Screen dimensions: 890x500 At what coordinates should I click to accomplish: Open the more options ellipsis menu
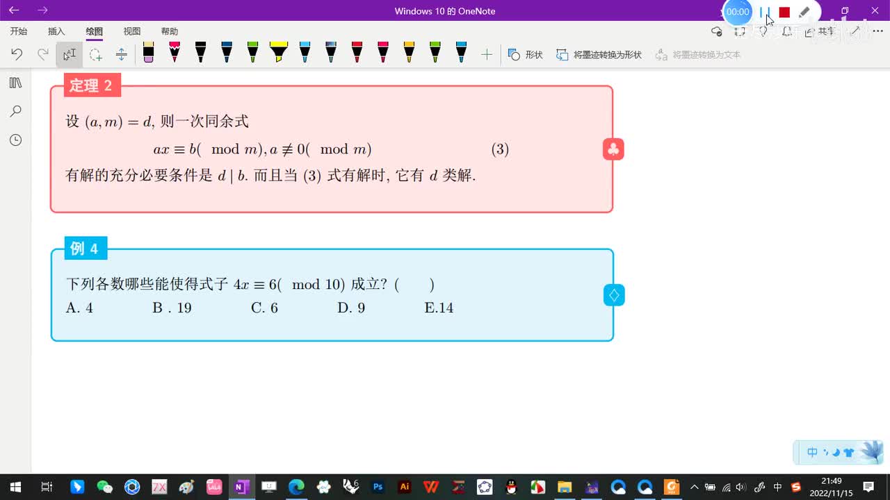pos(877,31)
